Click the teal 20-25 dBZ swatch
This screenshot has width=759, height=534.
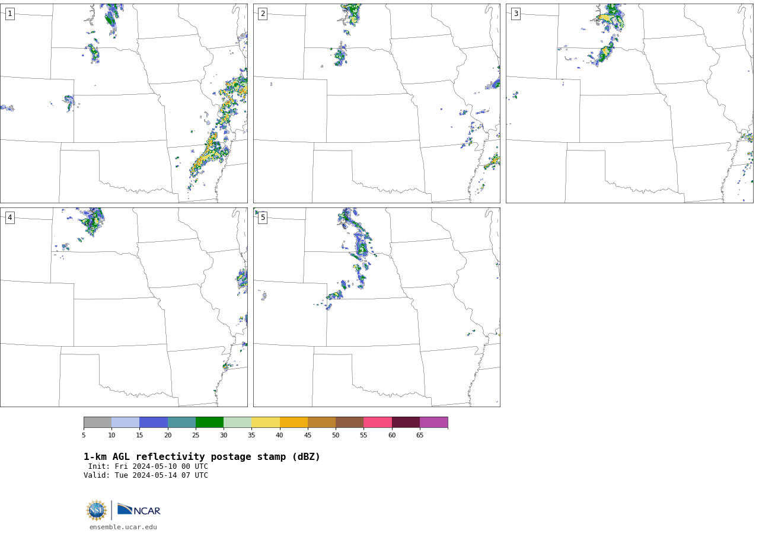coord(181,422)
